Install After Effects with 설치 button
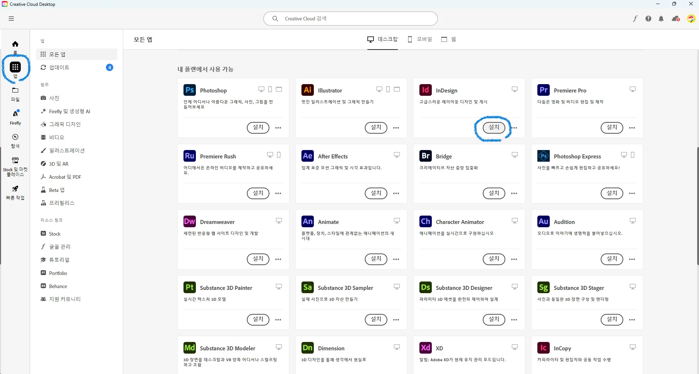Image resolution: width=699 pixels, height=374 pixels. 376,193
